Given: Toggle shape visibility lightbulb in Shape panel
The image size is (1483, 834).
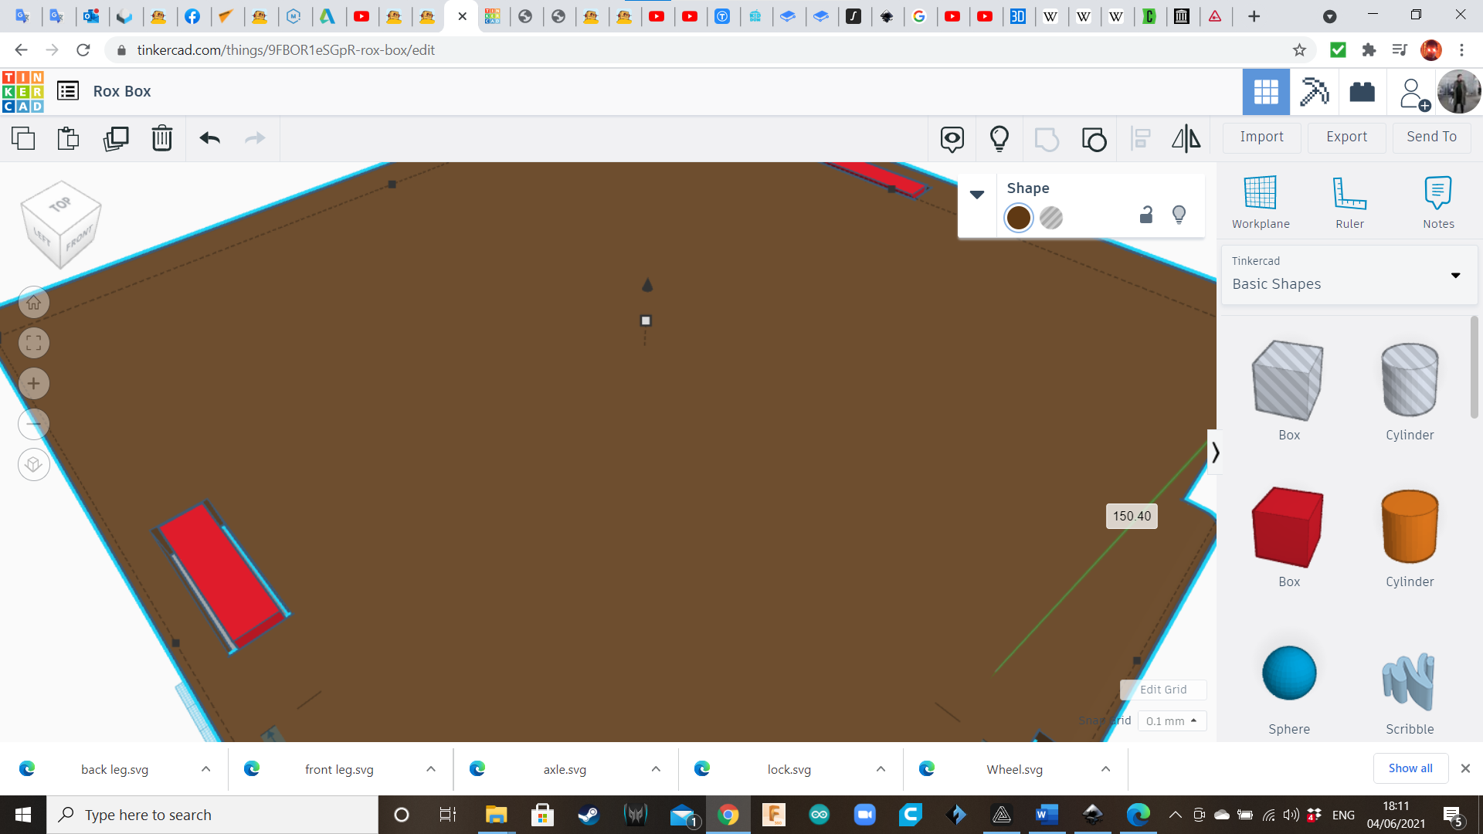Looking at the screenshot, I should click(1179, 215).
